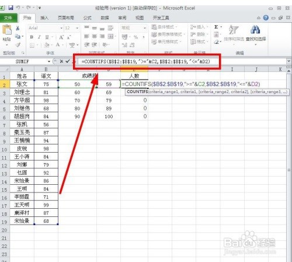Click the Decrease Decimal icon

pyautogui.click(x=132, y=45)
